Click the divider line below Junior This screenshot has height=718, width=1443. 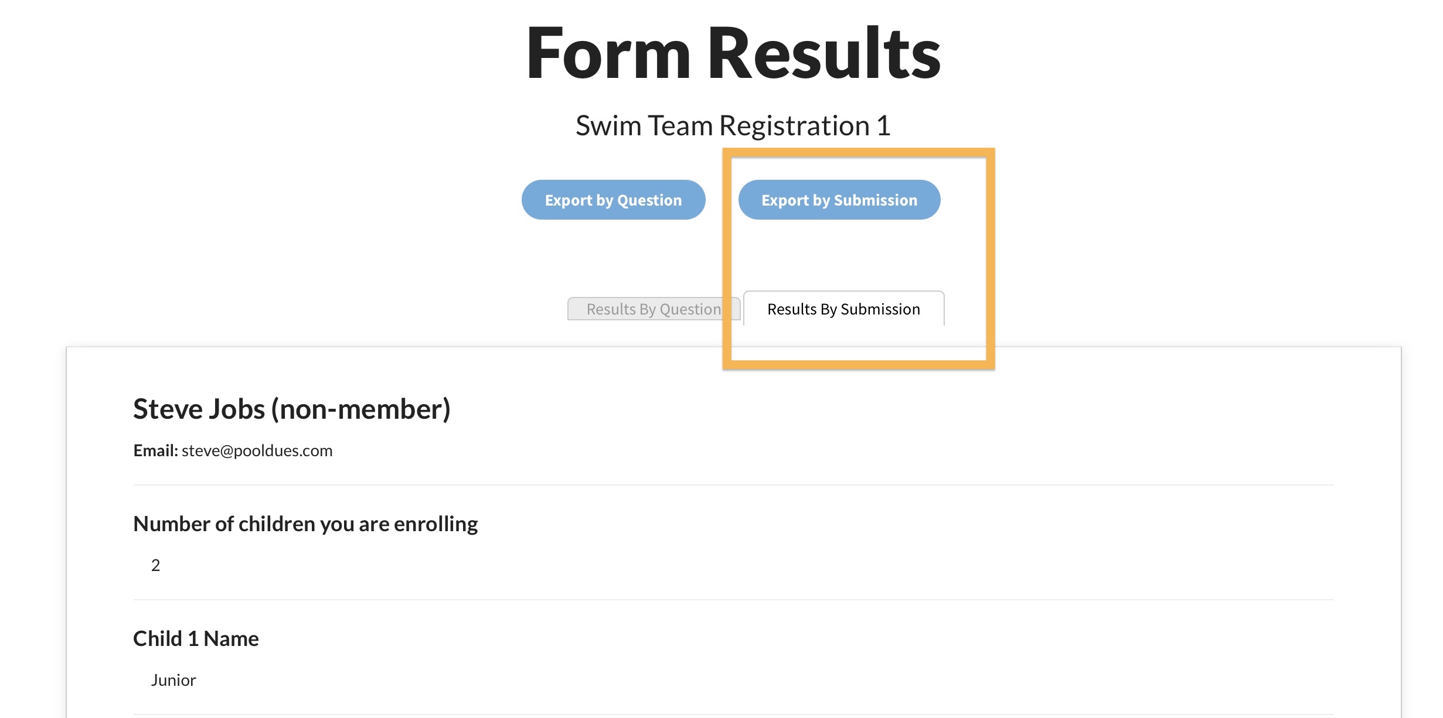(733, 714)
